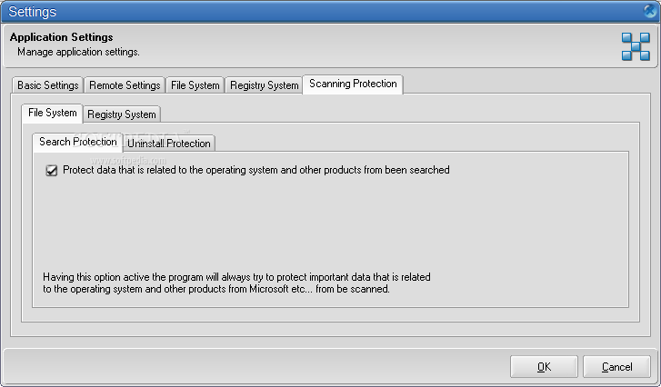Close the Settings dialog with the title bar icon
661x387 pixels.
[651, 11]
